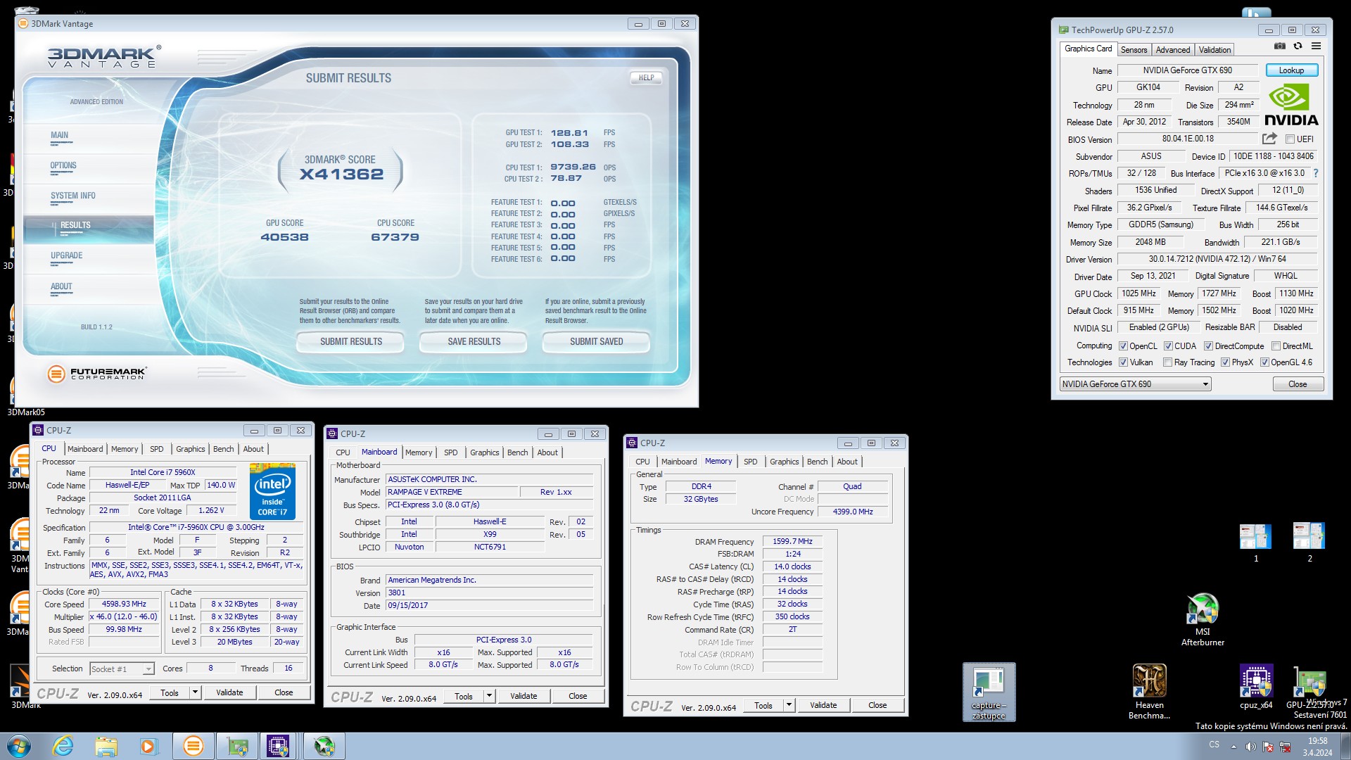The height and width of the screenshot is (760, 1351).
Task: Open GPU-Z desktop shortcut icon
Action: tap(1309, 687)
